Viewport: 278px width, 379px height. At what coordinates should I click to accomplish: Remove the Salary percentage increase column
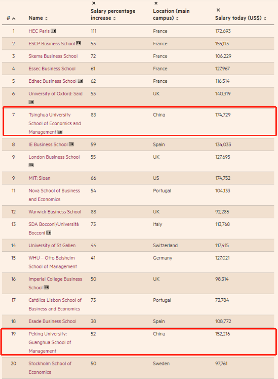[x=94, y=3]
